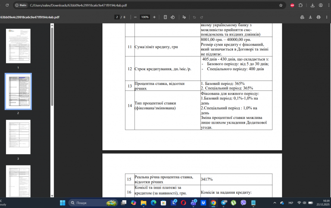Rotate the PDF counterclockwise
The width and height of the screenshot is (331, 208).
click(x=173, y=17)
